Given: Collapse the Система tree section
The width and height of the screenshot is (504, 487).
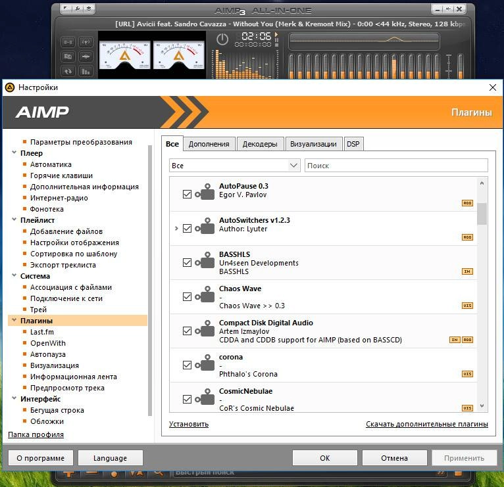Looking at the screenshot, I should [14, 275].
